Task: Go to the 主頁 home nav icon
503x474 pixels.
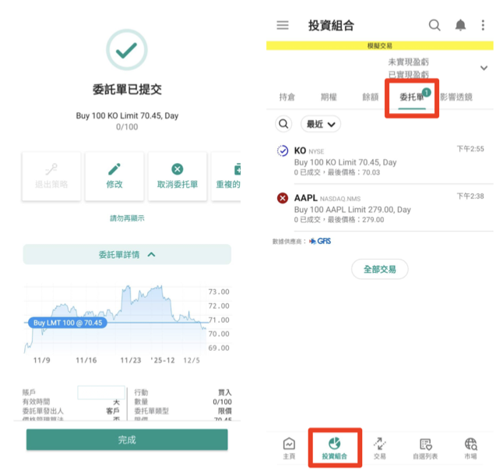Action: (289, 448)
